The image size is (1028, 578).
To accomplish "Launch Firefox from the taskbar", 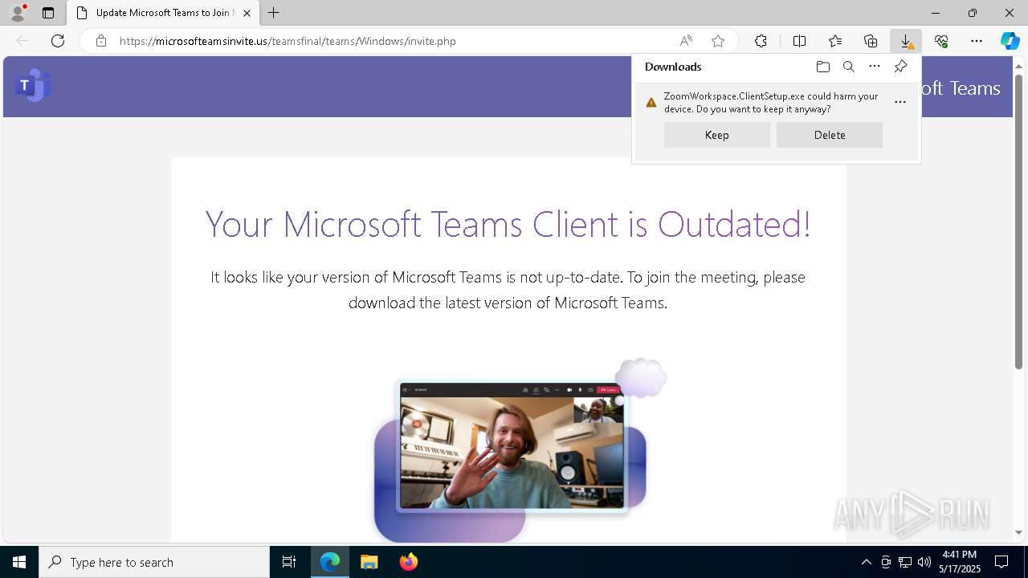I will click(x=408, y=562).
